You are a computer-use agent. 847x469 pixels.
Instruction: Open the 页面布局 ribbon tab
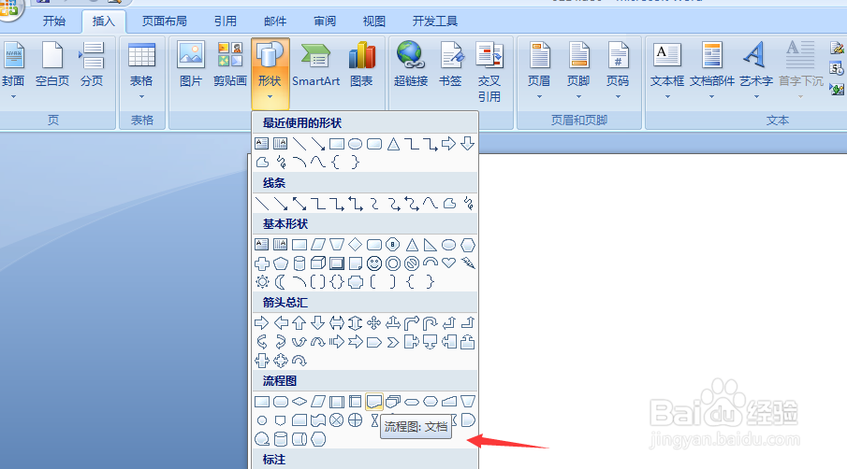164,21
